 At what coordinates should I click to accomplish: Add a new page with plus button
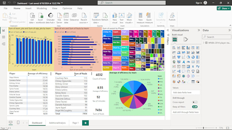click(x=85, y=123)
